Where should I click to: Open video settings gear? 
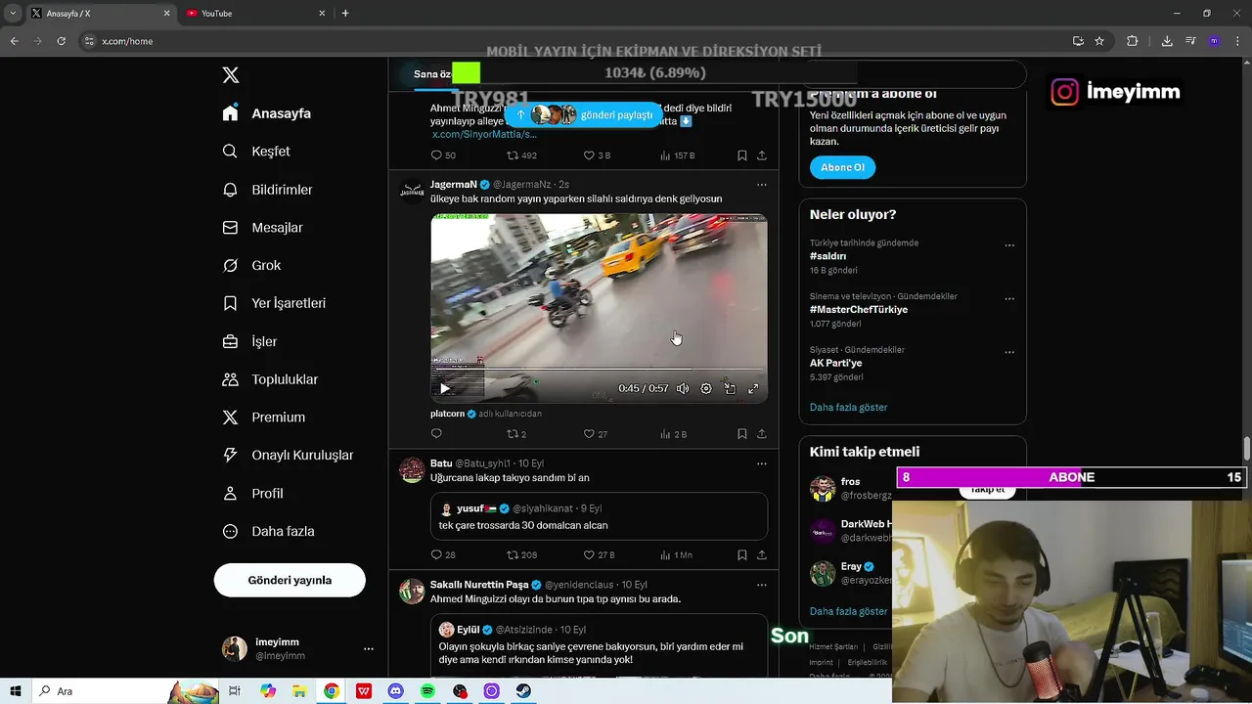click(x=706, y=388)
